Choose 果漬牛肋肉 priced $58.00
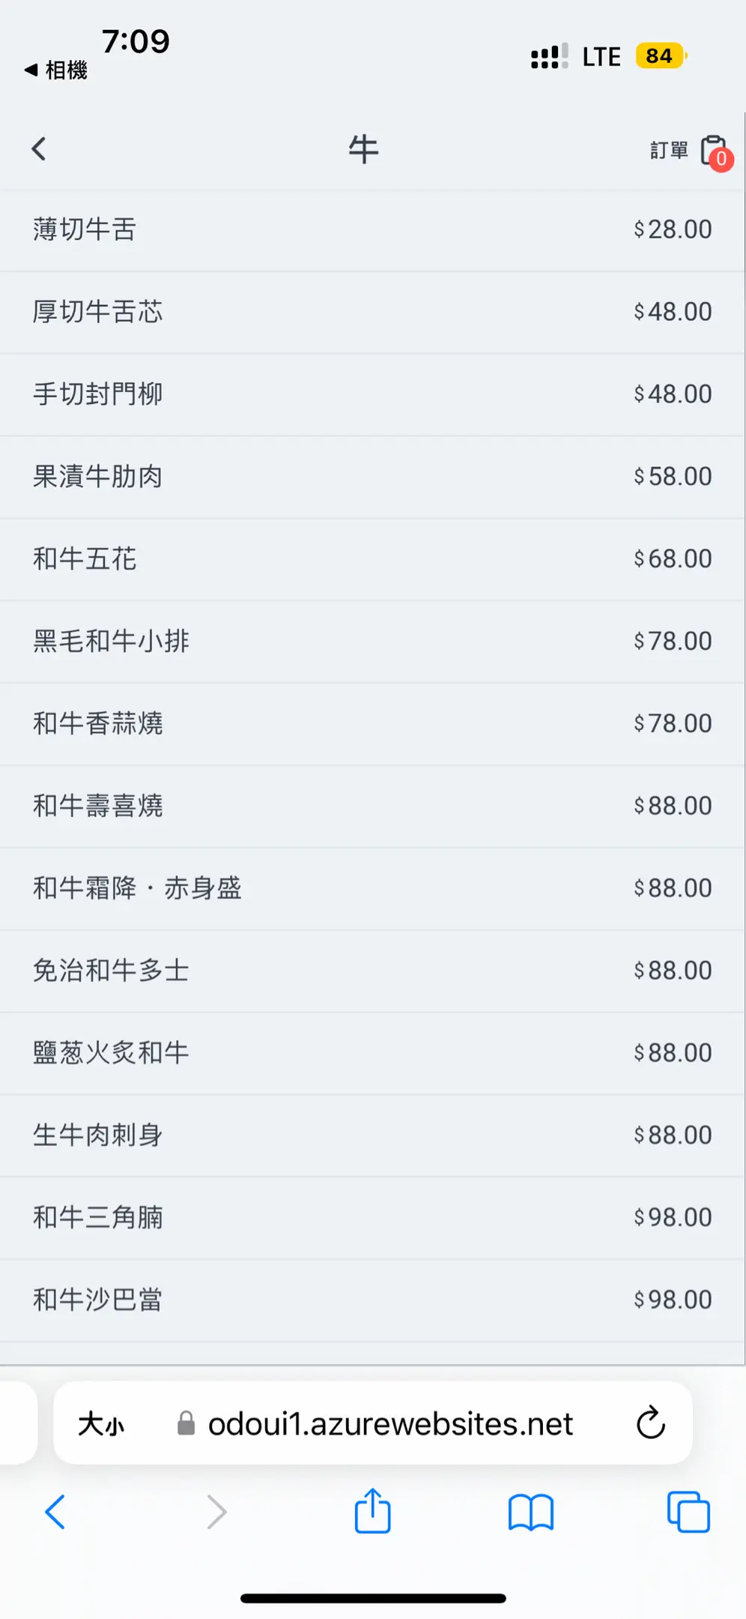746x1619 pixels. [x=97, y=477]
